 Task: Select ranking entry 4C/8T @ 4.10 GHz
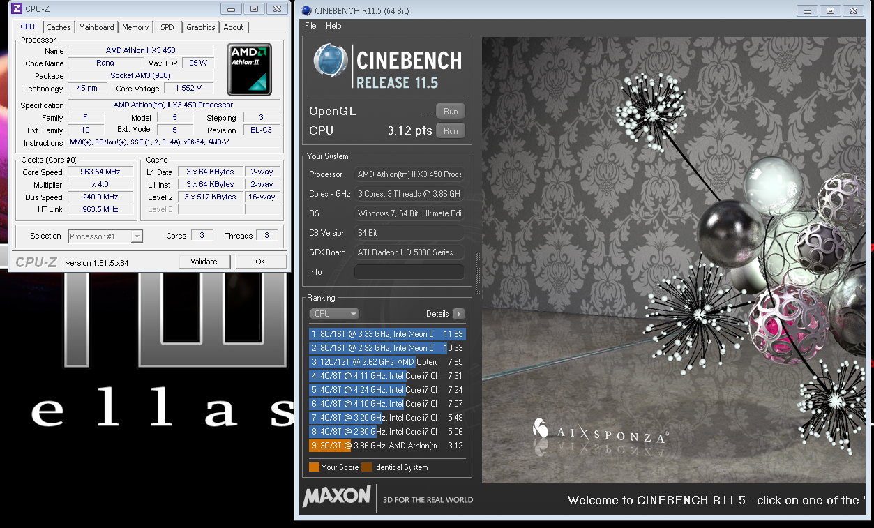387,404
